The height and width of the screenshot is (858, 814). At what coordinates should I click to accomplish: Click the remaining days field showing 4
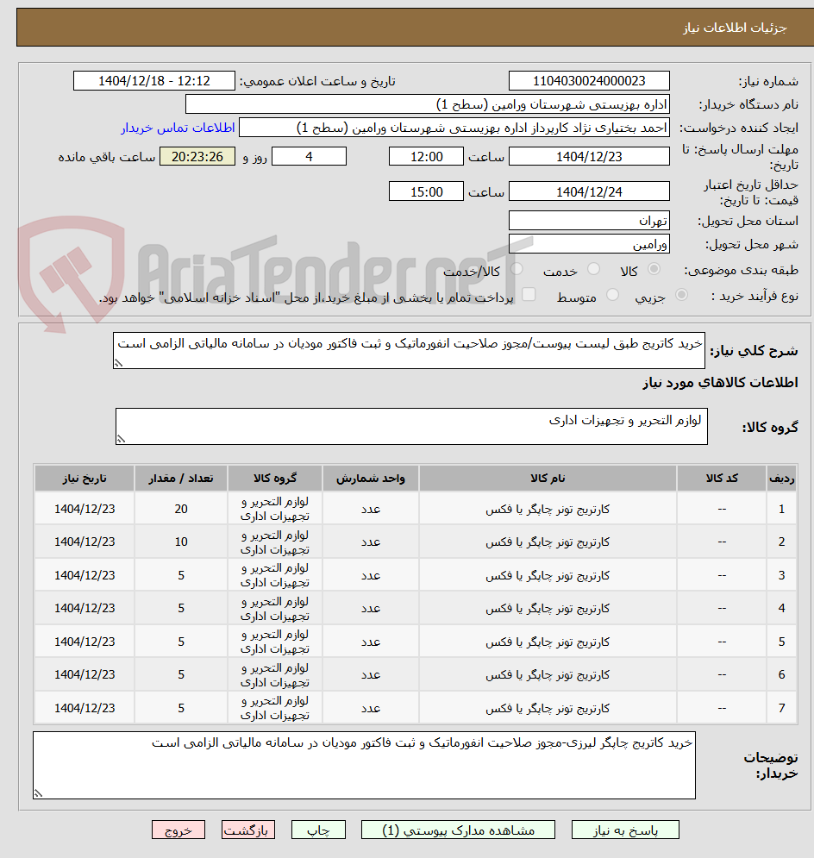pyautogui.click(x=309, y=156)
